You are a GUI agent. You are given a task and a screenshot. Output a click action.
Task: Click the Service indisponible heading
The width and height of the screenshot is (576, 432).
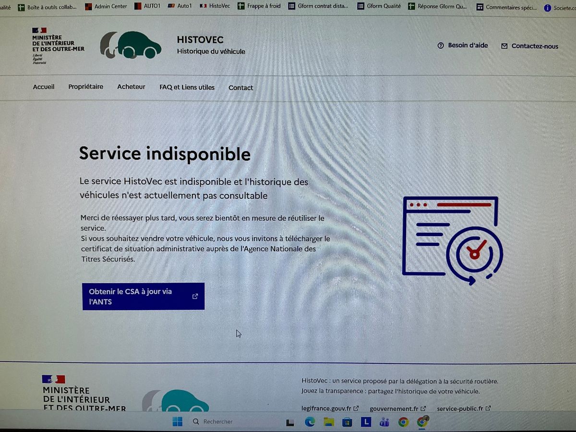[x=165, y=154]
